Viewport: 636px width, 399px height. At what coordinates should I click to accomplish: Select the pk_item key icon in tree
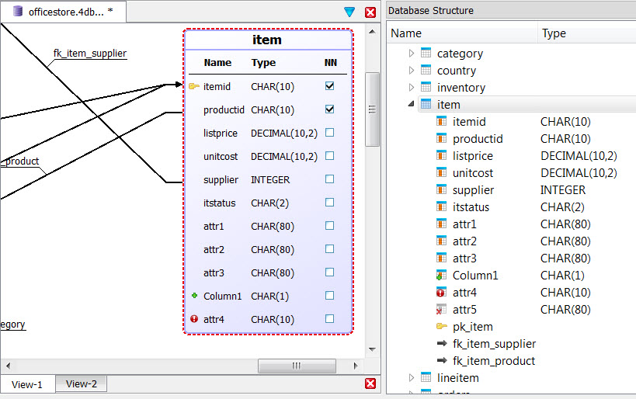[441, 327]
